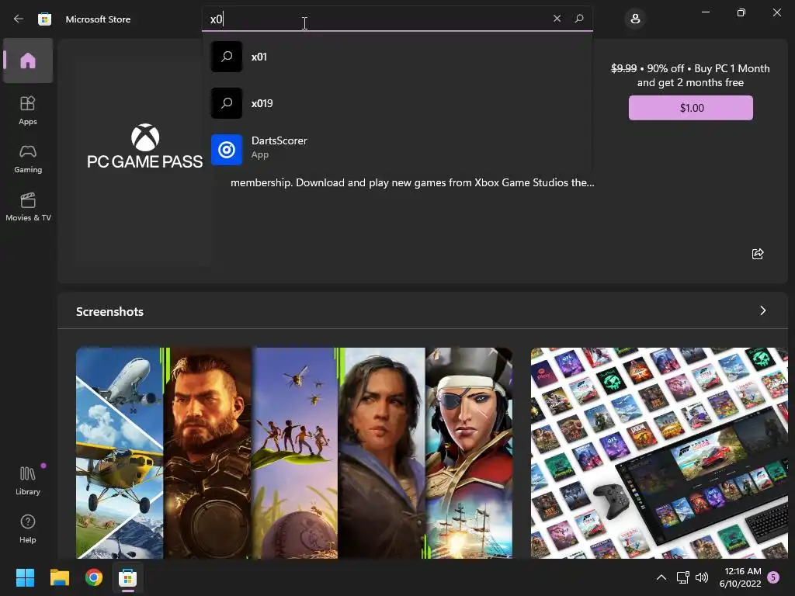
Task: Show hidden system tray icons
Action: [661, 577]
